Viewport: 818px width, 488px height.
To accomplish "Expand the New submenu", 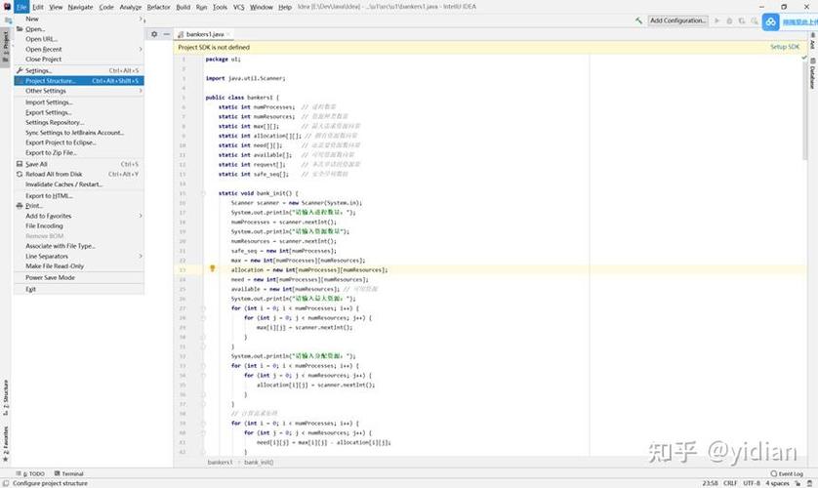I will [32, 19].
